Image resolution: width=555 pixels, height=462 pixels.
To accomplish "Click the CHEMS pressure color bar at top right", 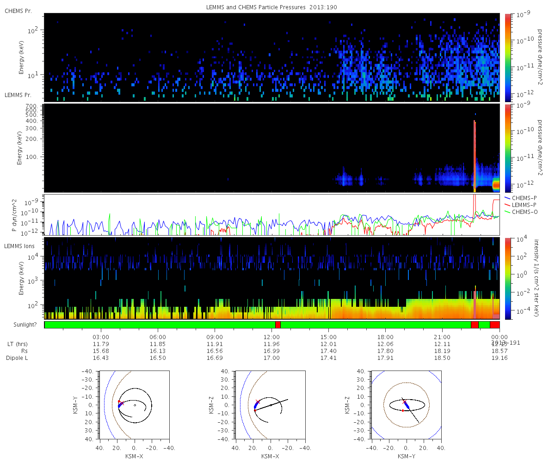I will 507,57.
